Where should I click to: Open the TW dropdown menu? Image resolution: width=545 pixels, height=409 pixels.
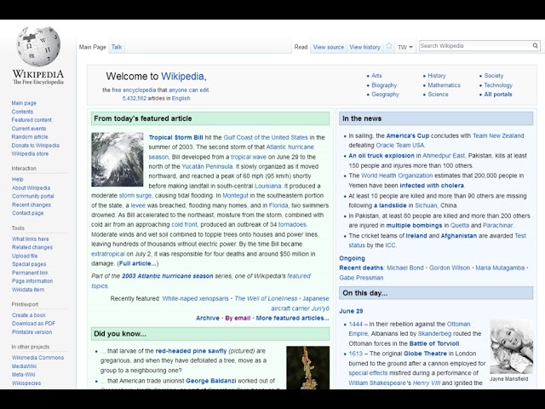click(405, 47)
